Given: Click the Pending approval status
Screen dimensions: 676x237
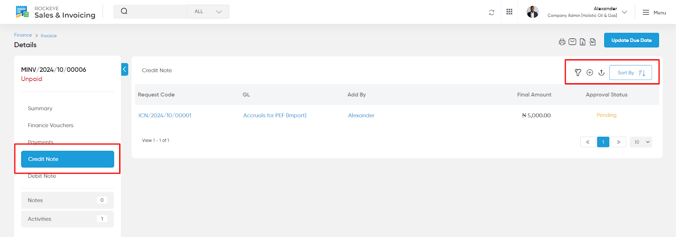Looking at the screenshot, I should (606, 115).
